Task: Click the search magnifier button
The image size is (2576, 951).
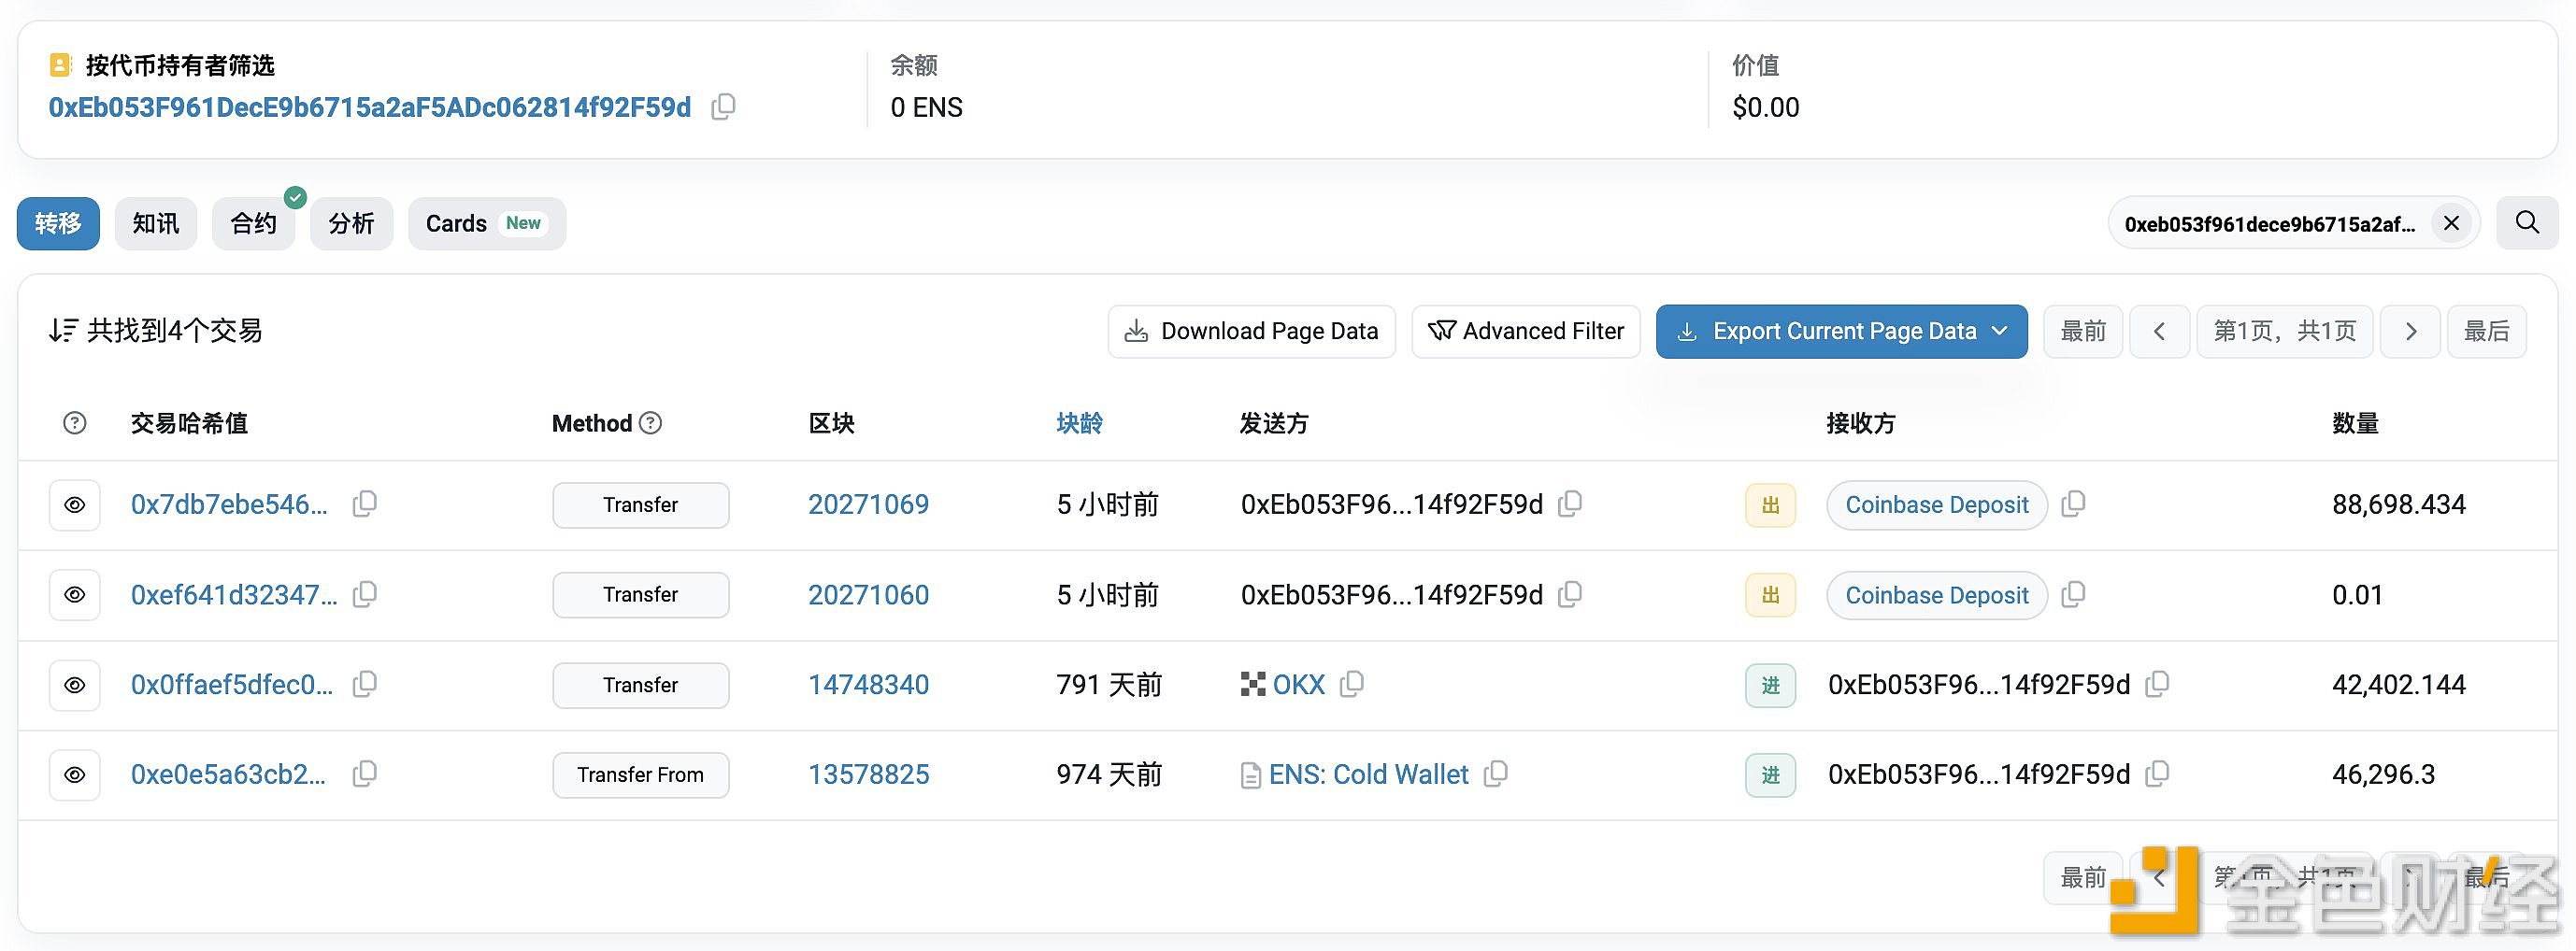Action: click(x=2527, y=222)
